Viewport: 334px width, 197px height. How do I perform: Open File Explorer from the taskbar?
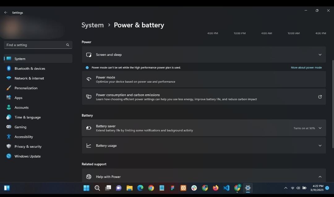129,188
